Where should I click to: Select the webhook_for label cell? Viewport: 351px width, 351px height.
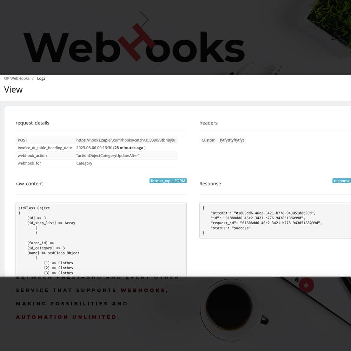click(x=29, y=163)
